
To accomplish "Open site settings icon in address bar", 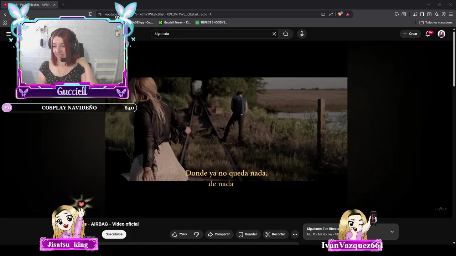I will click(x=100, y=14).
